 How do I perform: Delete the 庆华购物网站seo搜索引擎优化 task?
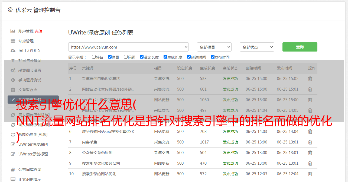[310, 132]
